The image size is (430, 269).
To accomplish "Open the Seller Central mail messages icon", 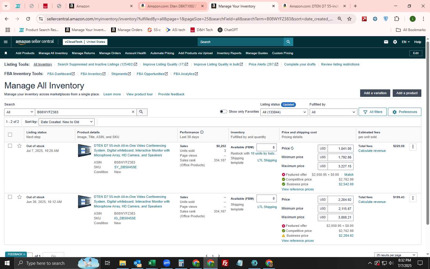I will pyautogui.click(x=386, y=42).
